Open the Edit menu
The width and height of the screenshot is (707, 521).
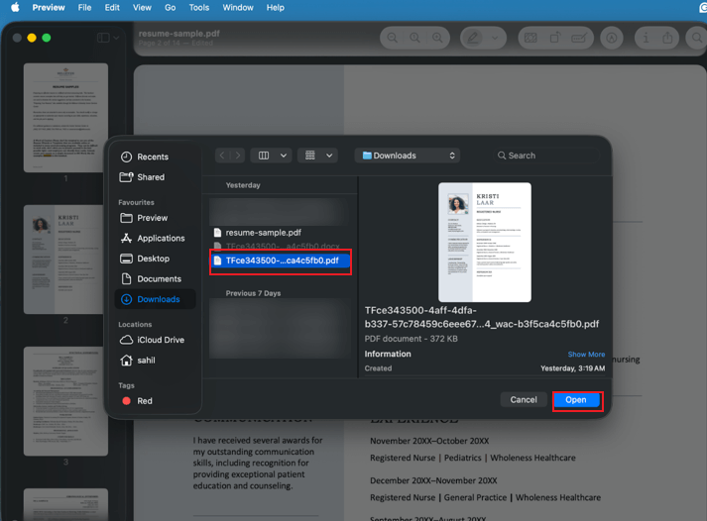click(x=112, y=8)
